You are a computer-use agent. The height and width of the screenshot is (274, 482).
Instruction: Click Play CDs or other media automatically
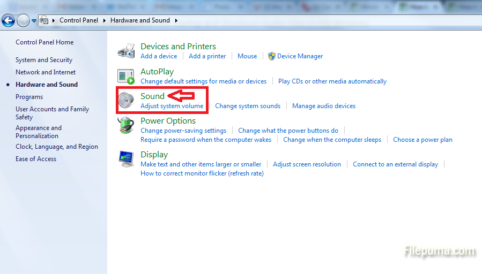(332, 81)
